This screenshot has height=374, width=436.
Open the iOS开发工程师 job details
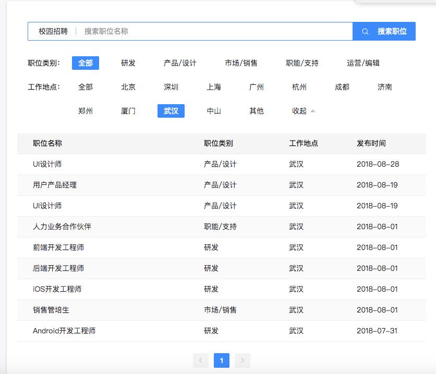[x=56, y=289]
